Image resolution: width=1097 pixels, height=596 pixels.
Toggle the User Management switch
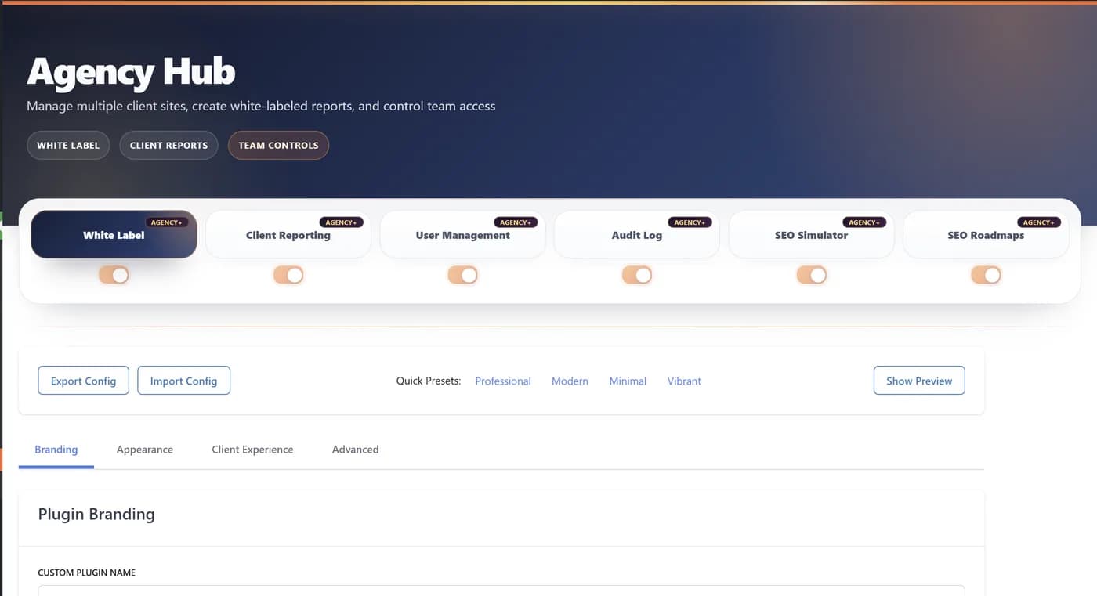[462, 275]
